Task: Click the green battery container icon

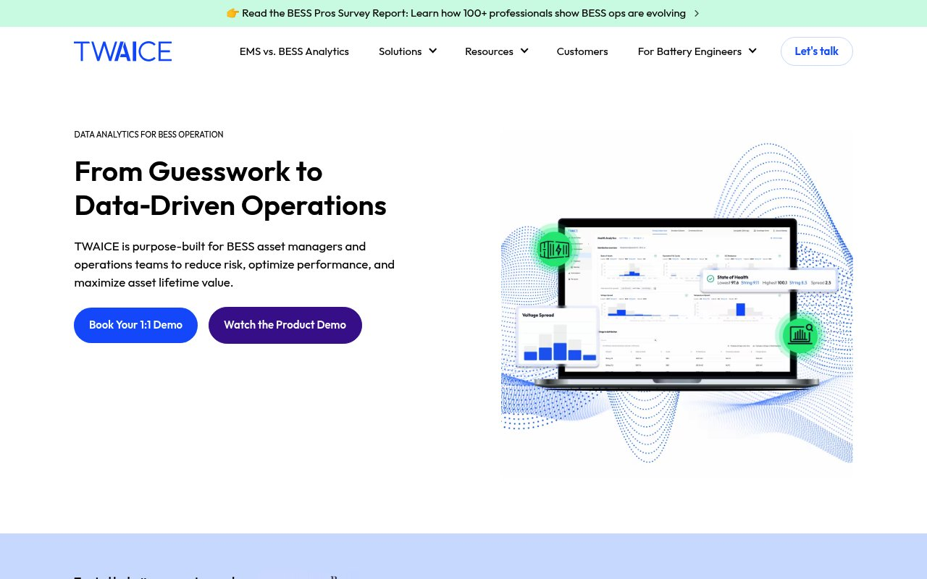Action: [555, 250]
